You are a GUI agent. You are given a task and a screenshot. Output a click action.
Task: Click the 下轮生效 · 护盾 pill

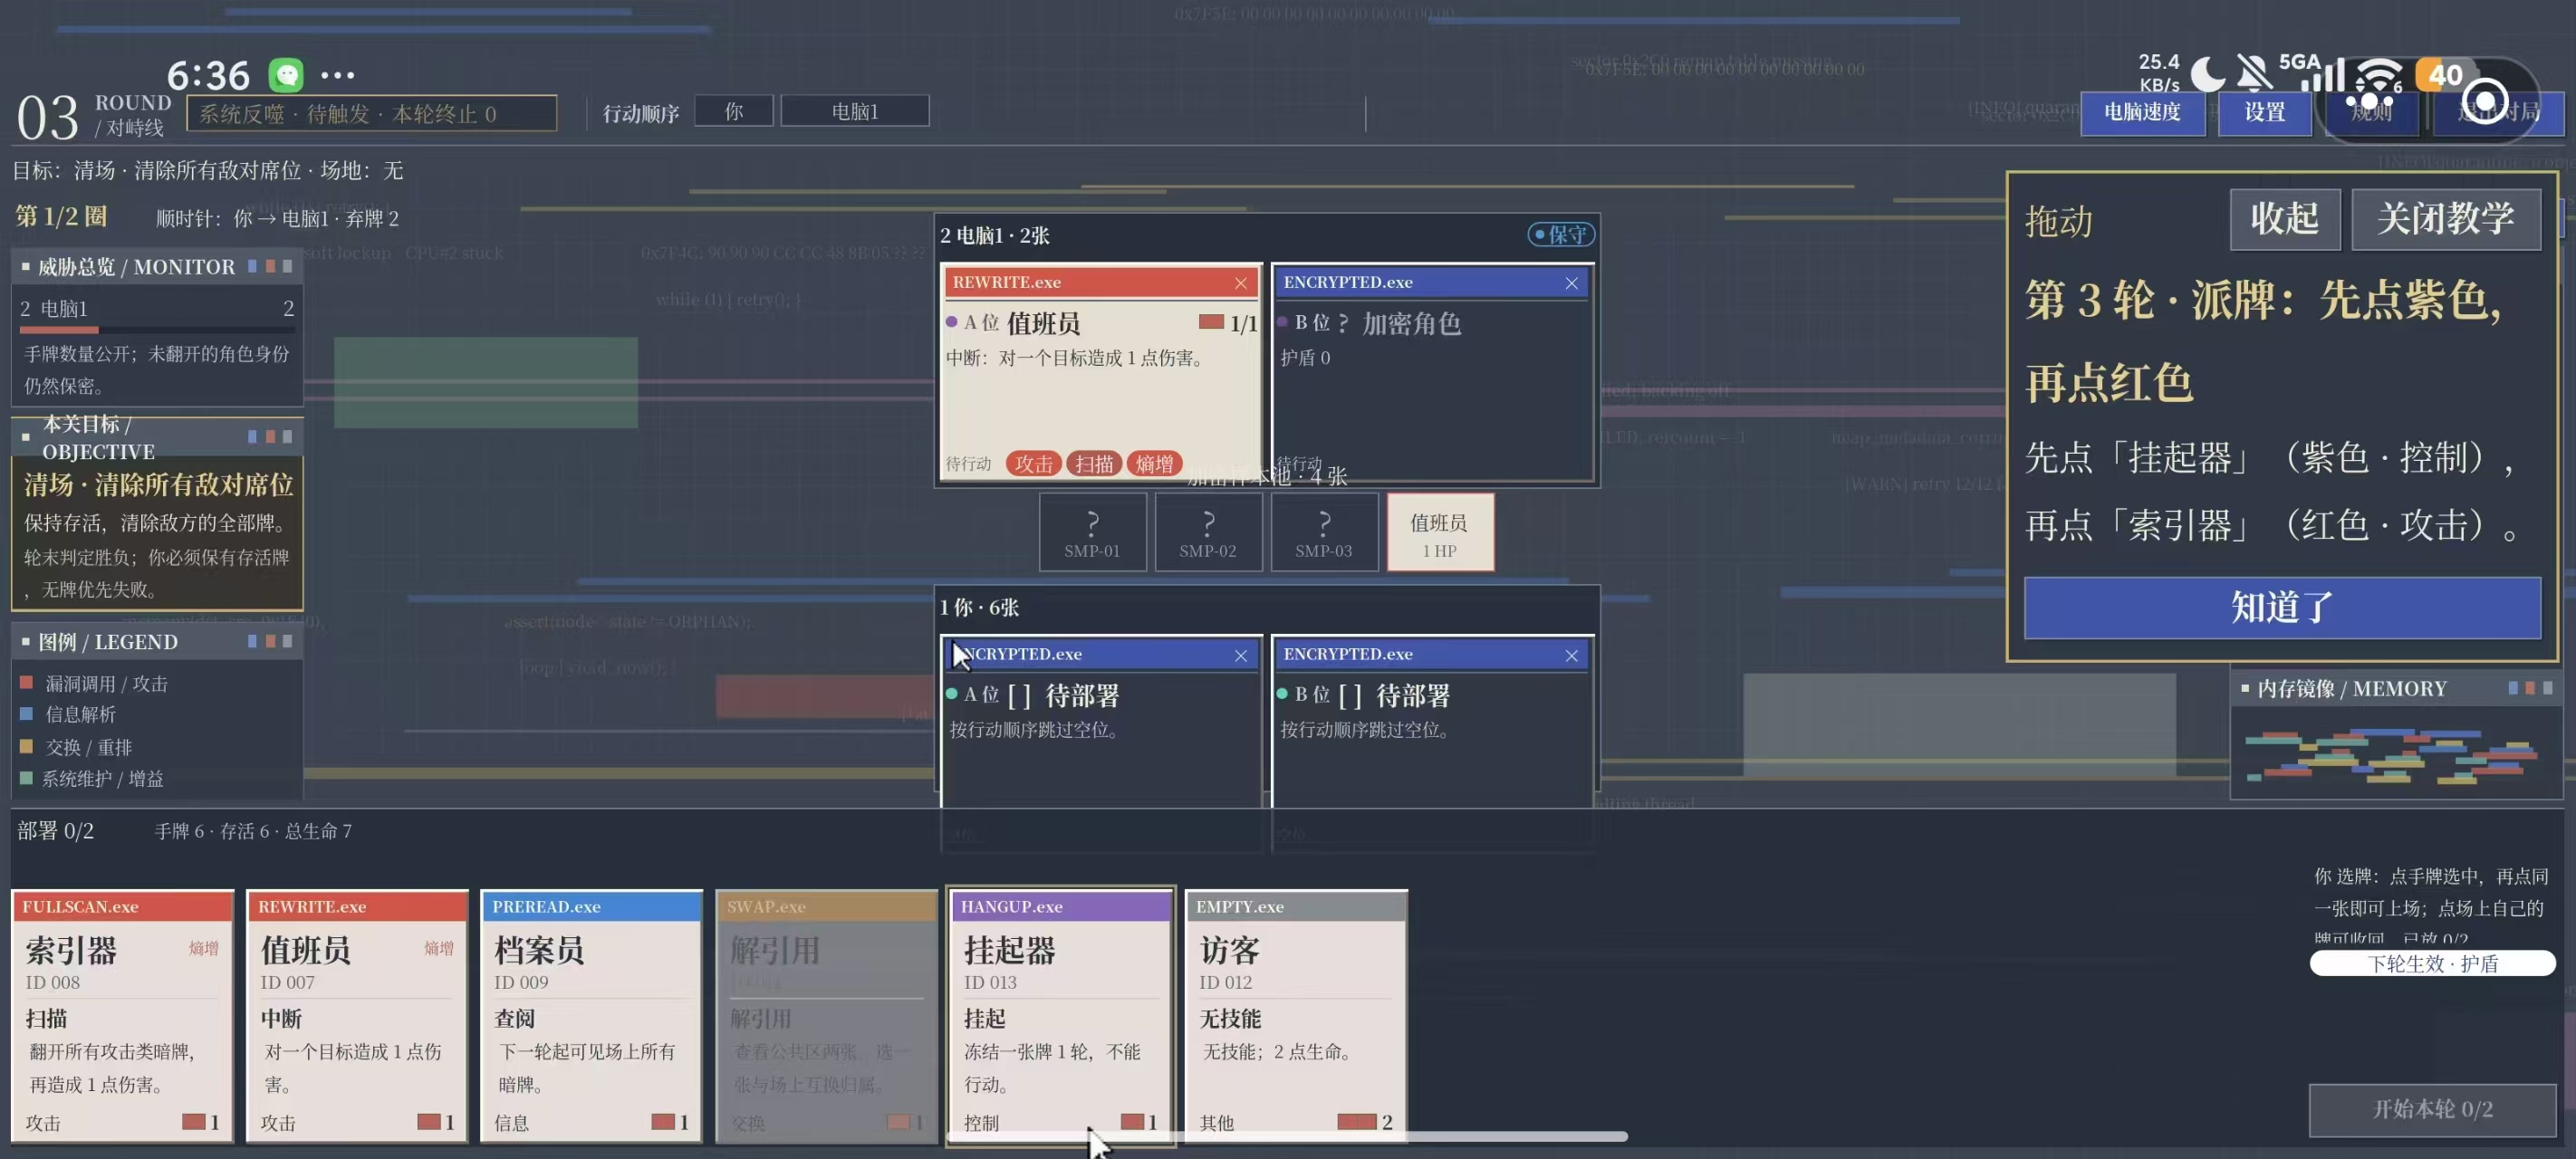click(2432, 963)
